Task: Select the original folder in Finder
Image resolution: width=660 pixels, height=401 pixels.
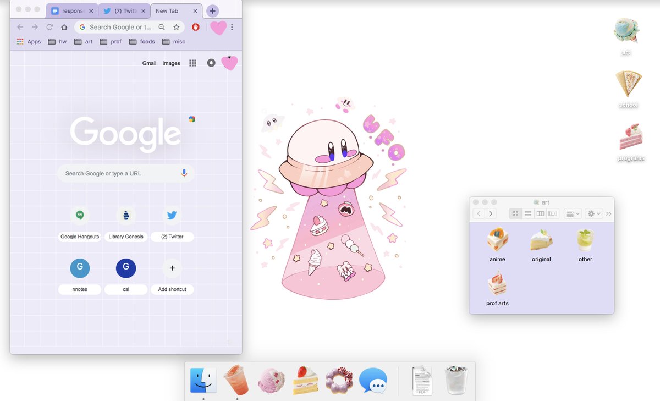Action: coord(541,245)
